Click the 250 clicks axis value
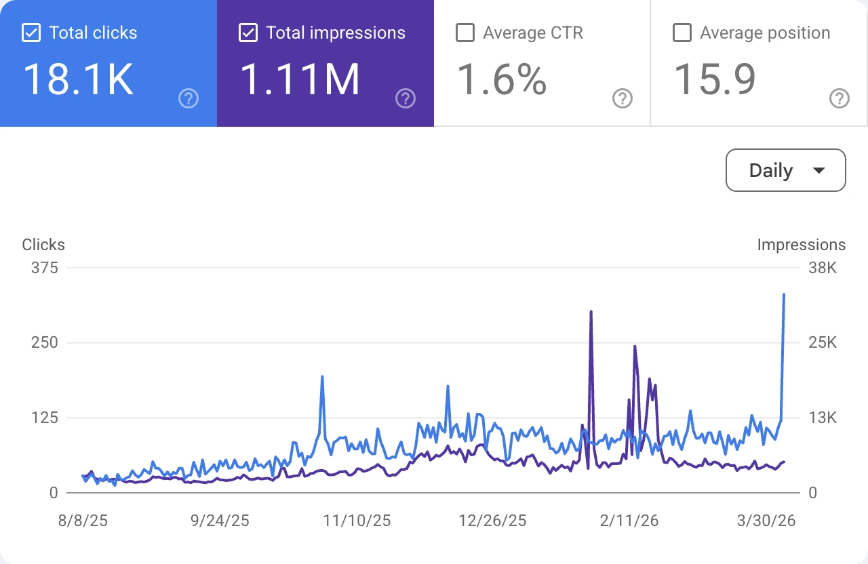This screenshot has height=564, width=868. [x=45, y=342]
